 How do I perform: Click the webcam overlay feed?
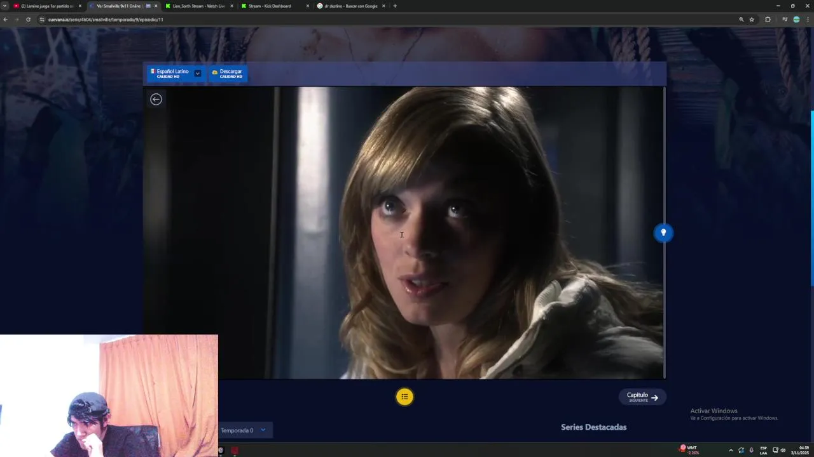(109, 395)
